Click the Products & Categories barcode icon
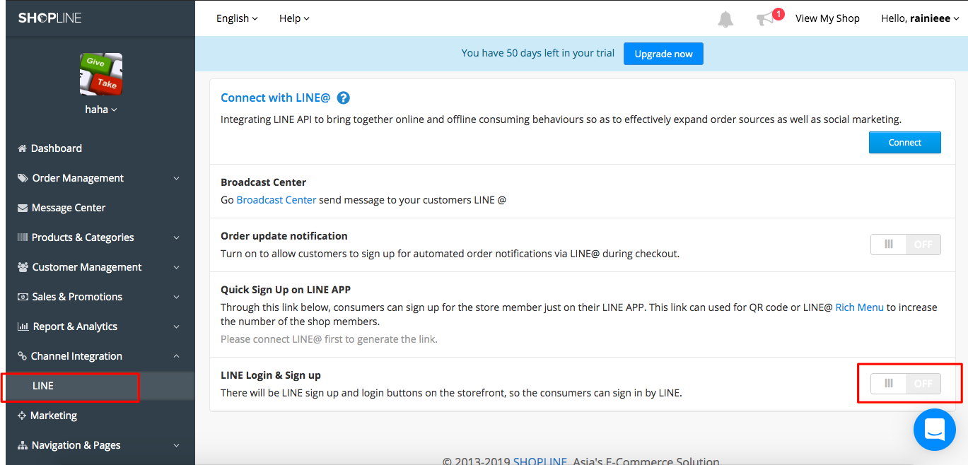This screenshot has width=968, height=465. 23,237
